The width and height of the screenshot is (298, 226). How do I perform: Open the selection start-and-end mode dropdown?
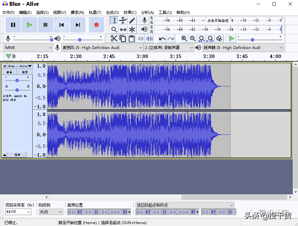(x=185, y=205)
